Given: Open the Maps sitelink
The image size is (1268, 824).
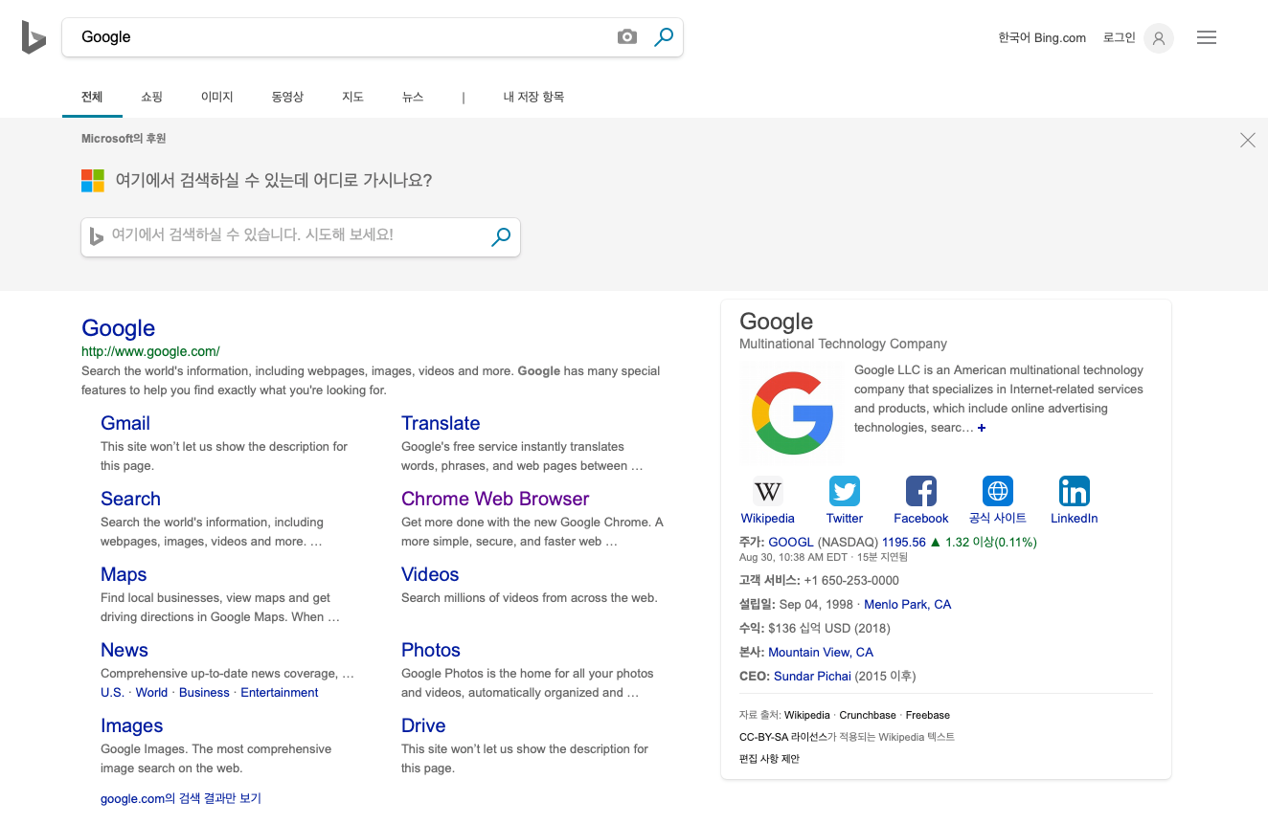Looking at the screenshot, I should pyautogui.click(x=124, y=574).
